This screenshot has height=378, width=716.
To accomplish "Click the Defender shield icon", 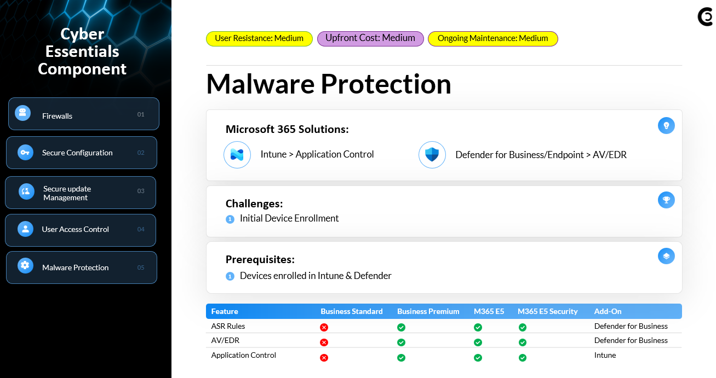I will click(x=432, y=155).
